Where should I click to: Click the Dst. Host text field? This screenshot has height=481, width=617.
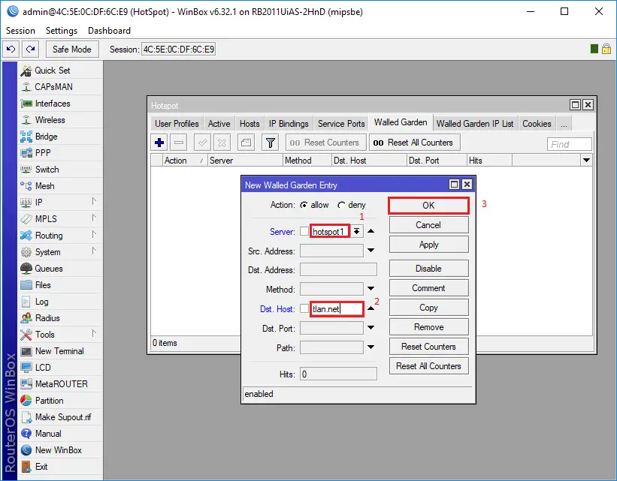coord(337,309)
